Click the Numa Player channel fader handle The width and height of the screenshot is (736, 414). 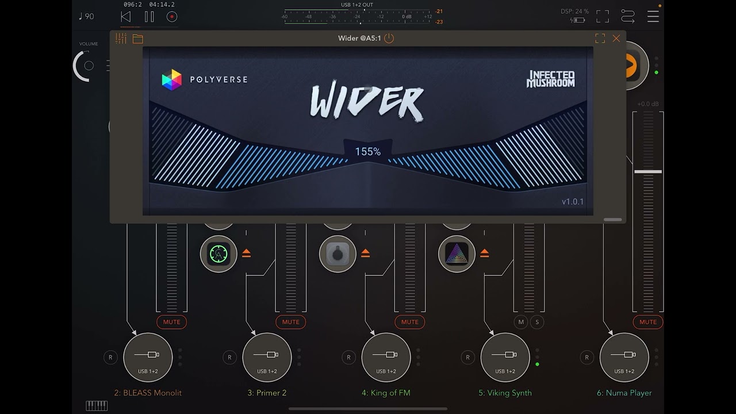coord(647,171)
